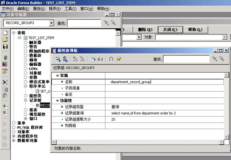The width and height of the screenshot is (231, 160).
Task: Select the 数据块 node in the tree
Action: (35, 55)
